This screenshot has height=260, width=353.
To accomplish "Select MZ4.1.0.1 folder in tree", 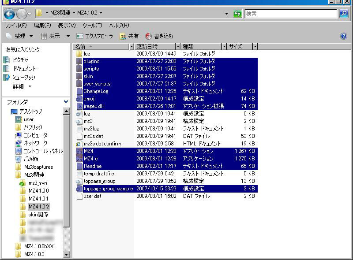I will (38, 199).
